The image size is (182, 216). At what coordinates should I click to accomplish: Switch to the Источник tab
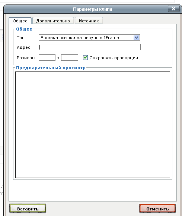89,20
